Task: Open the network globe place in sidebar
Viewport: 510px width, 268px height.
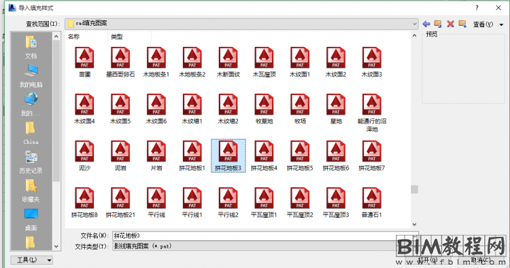Action: [x=31, y=104]
